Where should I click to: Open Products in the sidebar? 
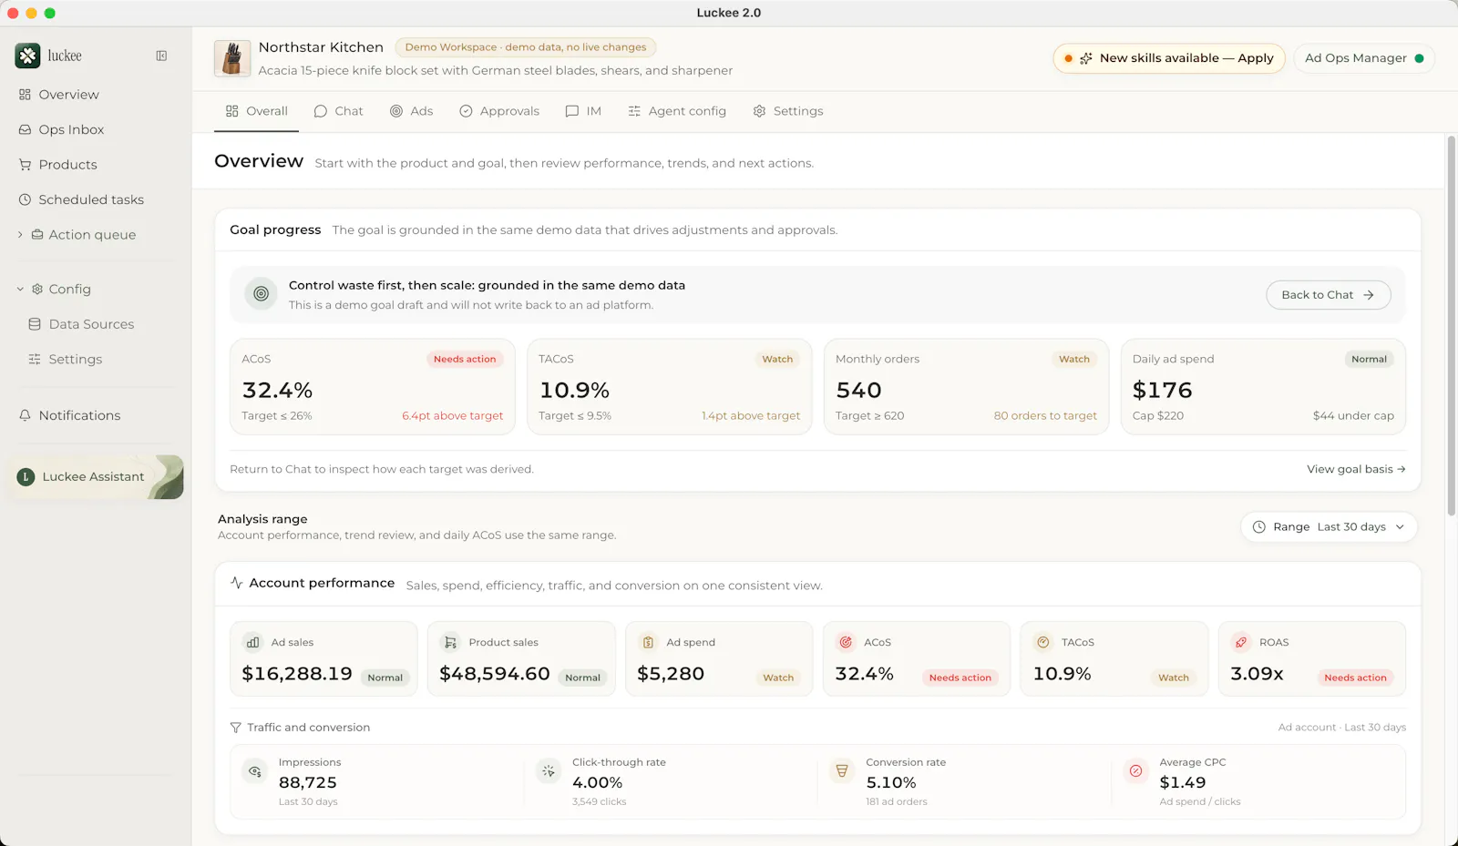(96, 165)
